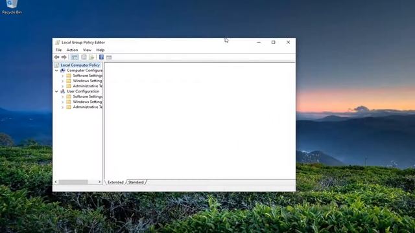
Task: Select Local Computer Policy in the tree
Action: tap(80, 65)
